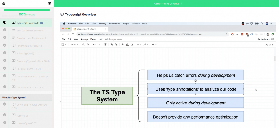
Task: Toggle completion check for Catching More Errors
Action: click(x=5, y=87)
